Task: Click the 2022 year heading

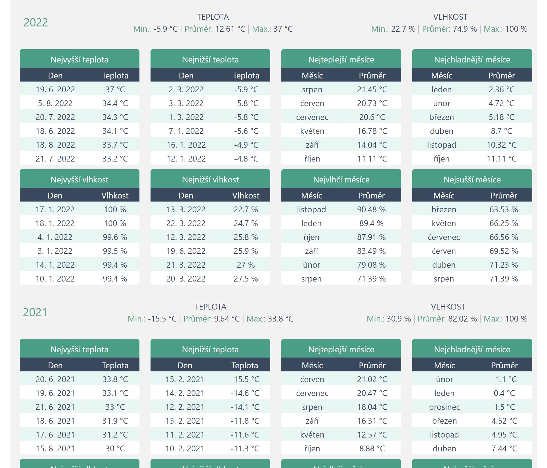Action: (x=36, y=22)
